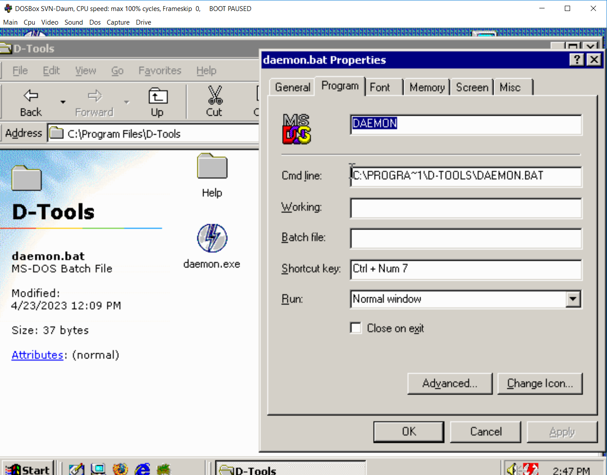
Task: Open the File menu in D-Tools window
Action: coord(20,70)
